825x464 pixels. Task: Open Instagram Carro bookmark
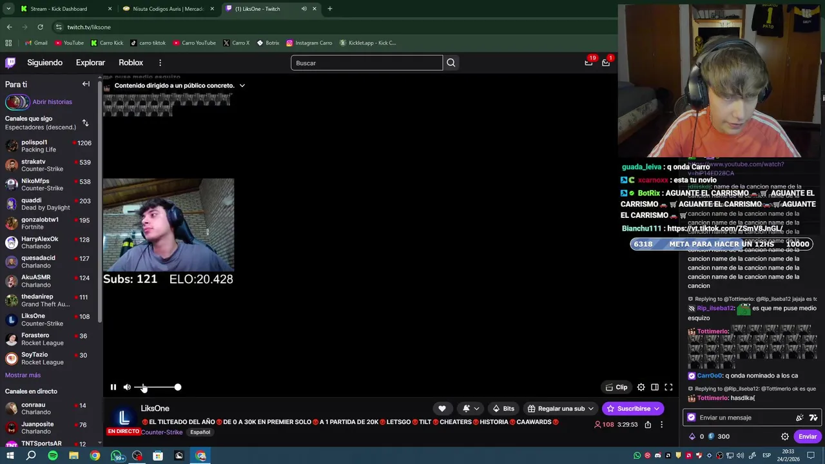[309, 43]
